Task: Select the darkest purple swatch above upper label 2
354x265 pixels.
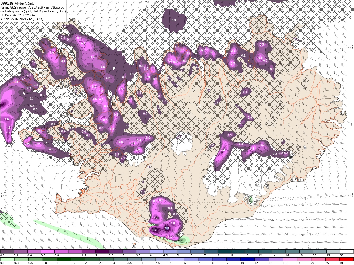Action: click(x=102, y=251)
